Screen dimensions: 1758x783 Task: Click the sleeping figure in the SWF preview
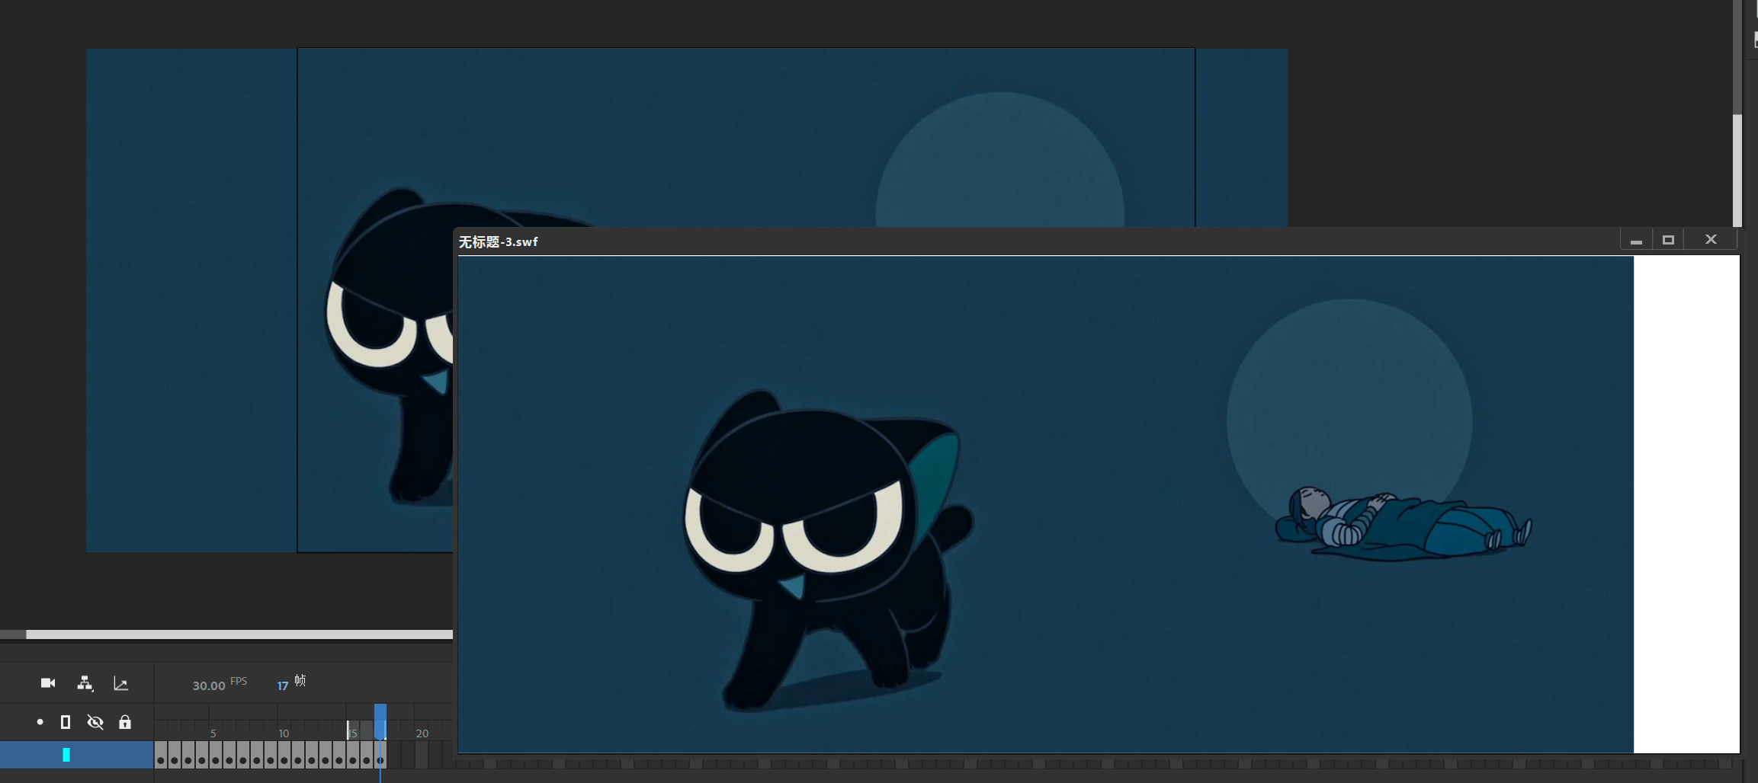tap(1404, 523)
